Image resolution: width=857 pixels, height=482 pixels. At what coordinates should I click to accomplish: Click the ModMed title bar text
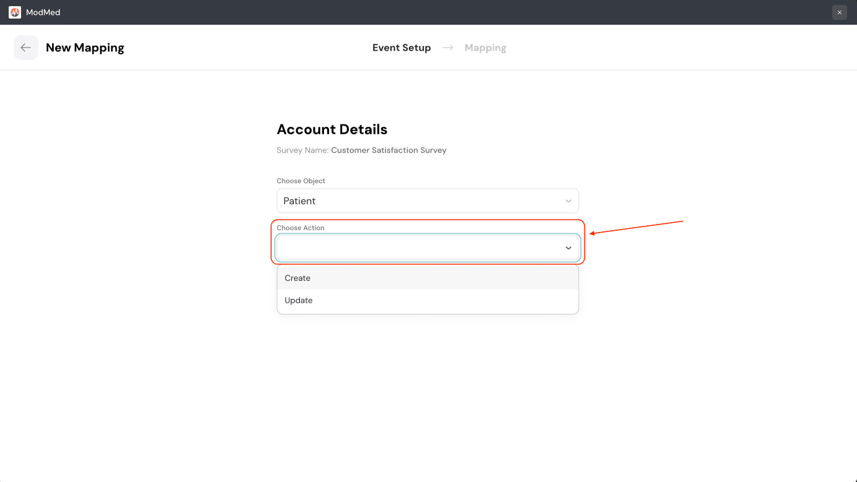(x=43, y=12)
